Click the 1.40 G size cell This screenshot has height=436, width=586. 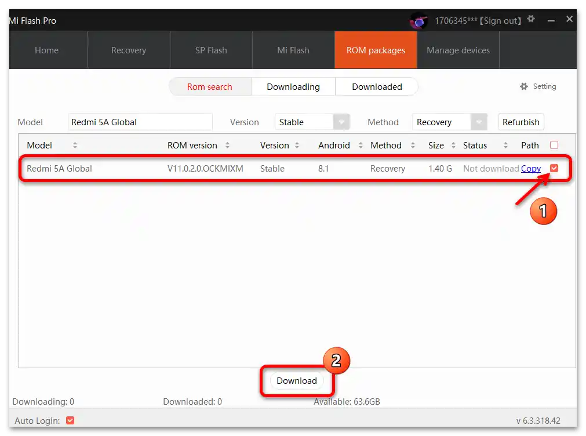point(441,169)
